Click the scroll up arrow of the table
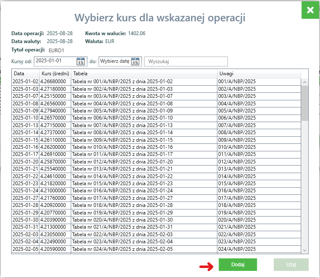This screenshot has width=320, height=278. (305, 82)
